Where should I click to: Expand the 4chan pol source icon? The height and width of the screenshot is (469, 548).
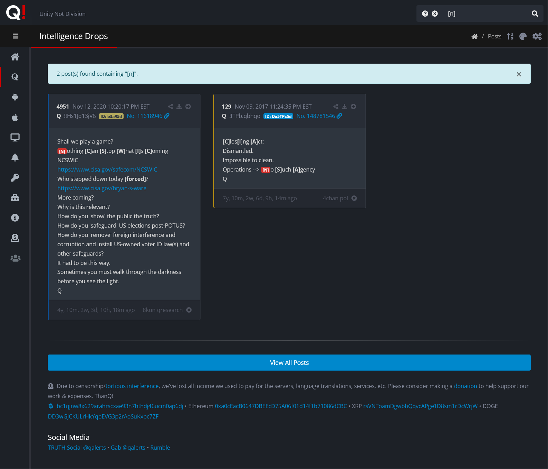click(x=354, y=198)
